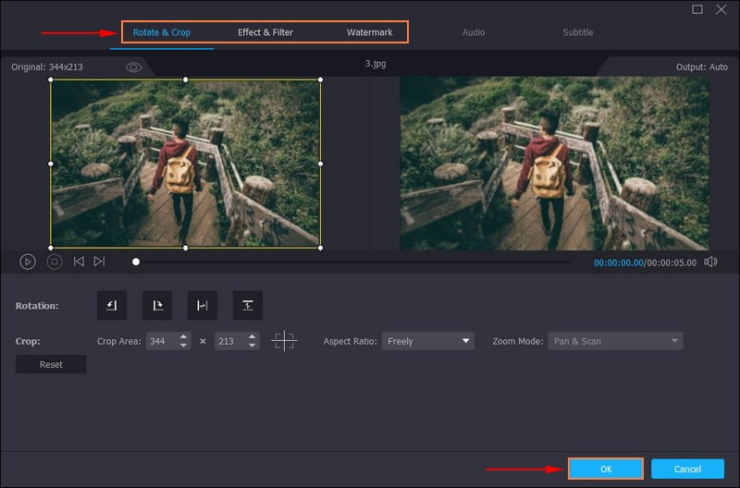Rotate the image 90 degrees right

click(x=156, y=305)
